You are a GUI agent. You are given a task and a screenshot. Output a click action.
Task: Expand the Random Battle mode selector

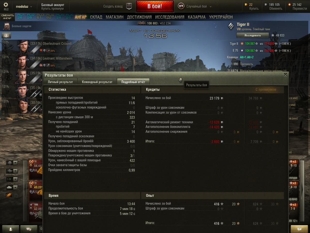[195, 6]
